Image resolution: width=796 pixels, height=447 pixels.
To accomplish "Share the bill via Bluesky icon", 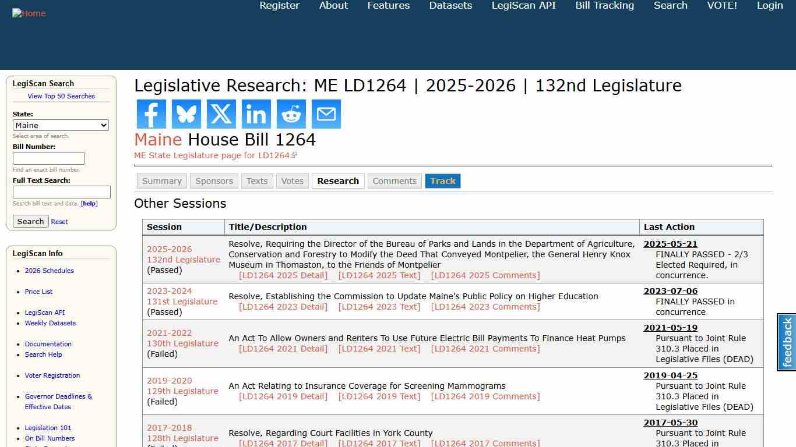I will click(x=186, y=114).
